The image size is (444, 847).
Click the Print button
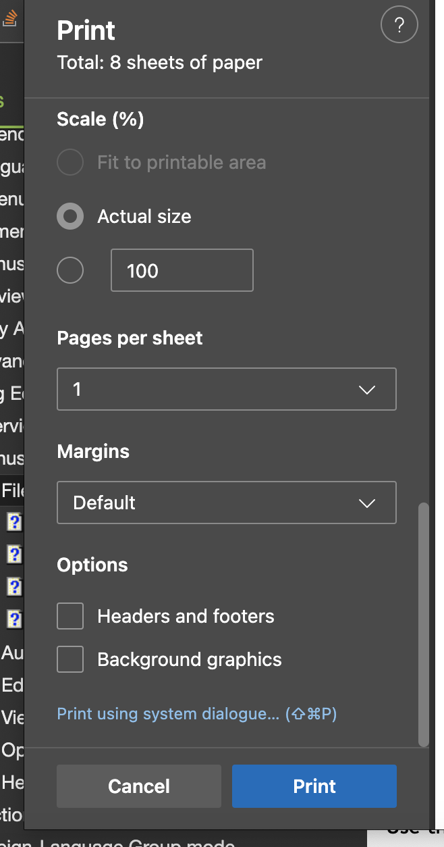pos(314,786)
